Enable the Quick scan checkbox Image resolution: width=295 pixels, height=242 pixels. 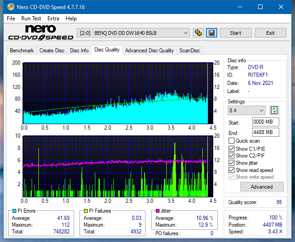(x=231, y=141)
